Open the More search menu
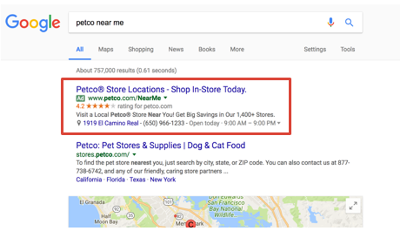The image size is (400, 231). [237, 49]
